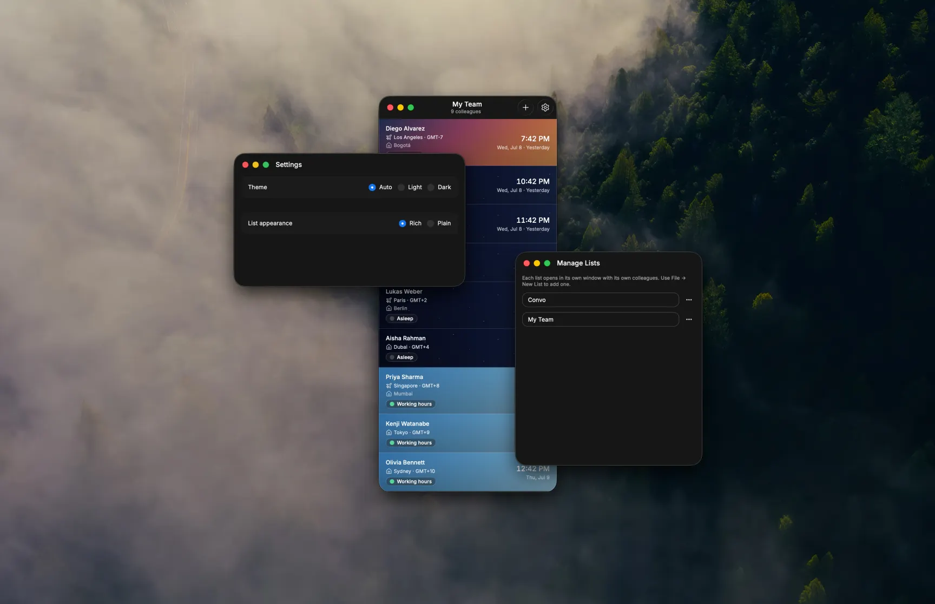This screenshot has width=935, height=604.
Task: Click the 10:42 PM time entry
Action: pos(533,182)
